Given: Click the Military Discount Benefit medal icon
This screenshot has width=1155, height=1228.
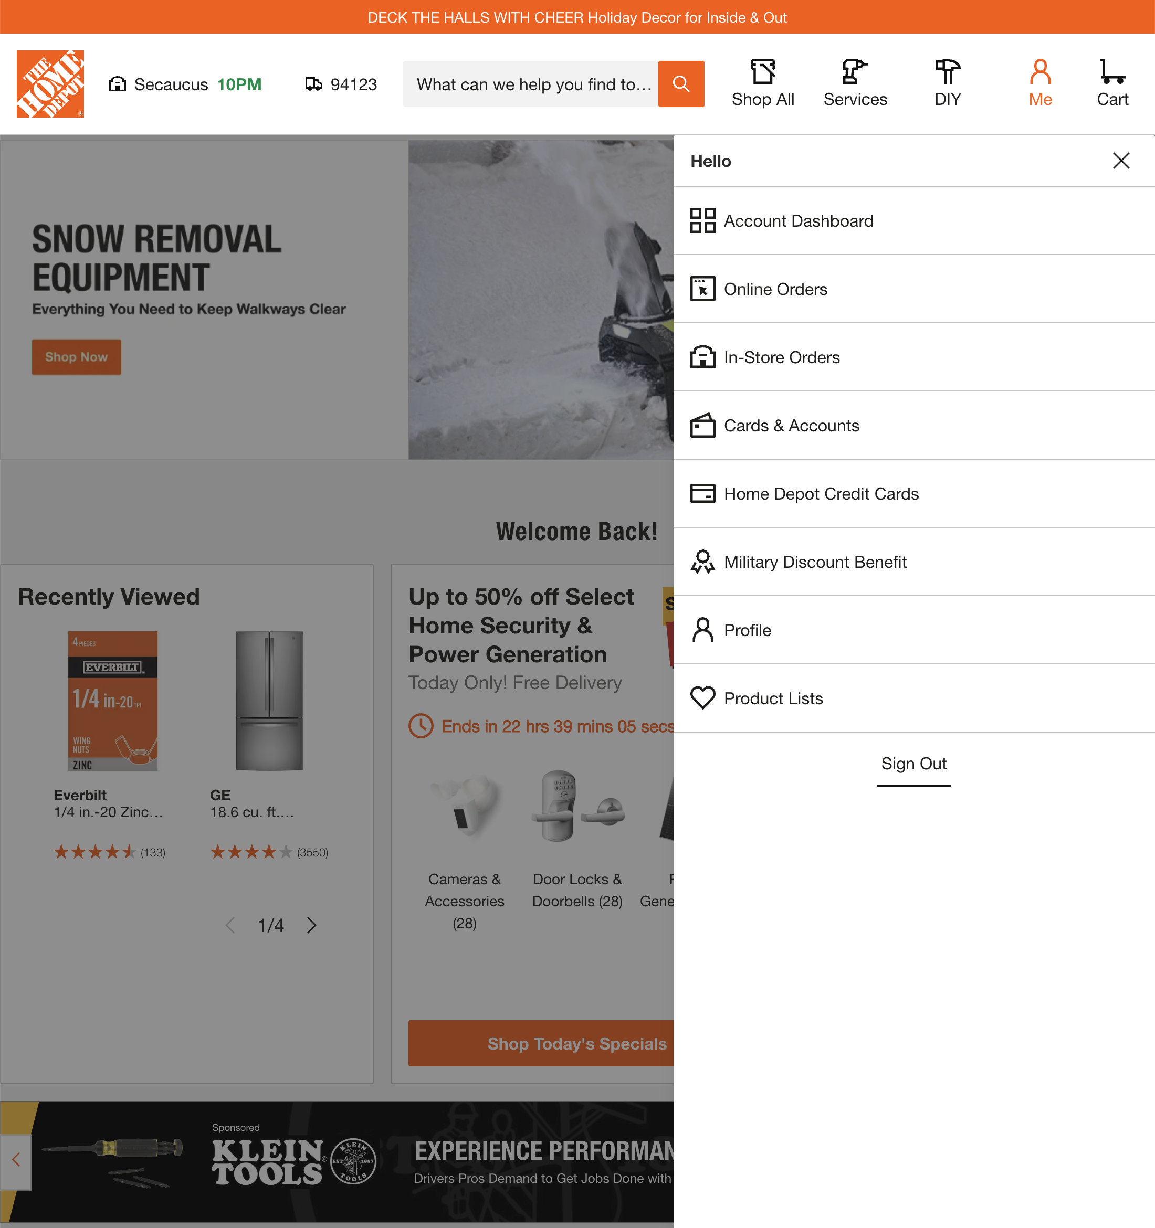Looking at the screenshot, I should 702,562.
